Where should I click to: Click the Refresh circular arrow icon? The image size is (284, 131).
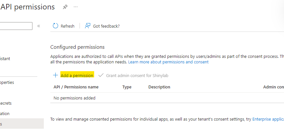point(56,26)
